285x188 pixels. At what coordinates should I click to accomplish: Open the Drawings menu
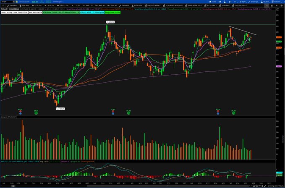[253, 2]
